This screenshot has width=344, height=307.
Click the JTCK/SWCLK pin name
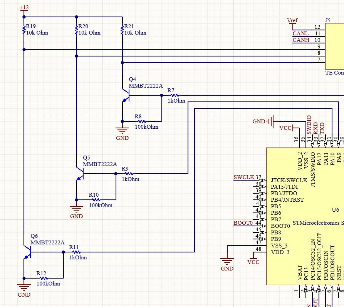click(289, 180)
